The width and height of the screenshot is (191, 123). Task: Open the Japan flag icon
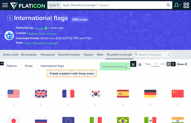pyautogui.click(x=14, y=120)
